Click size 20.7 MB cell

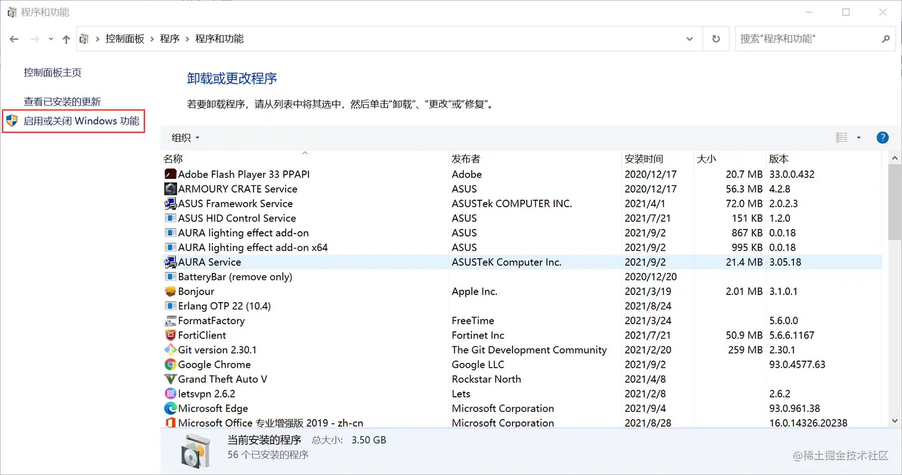point(744,174)
